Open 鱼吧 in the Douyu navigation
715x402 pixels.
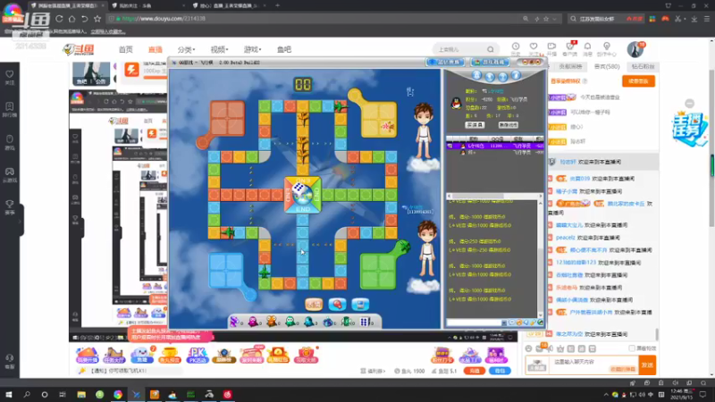[x=283, y=49]
